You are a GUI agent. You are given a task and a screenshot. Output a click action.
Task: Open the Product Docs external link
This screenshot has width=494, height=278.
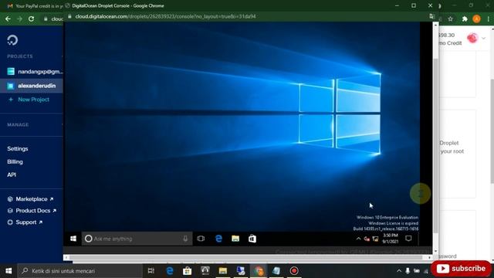tap(36, 211)
